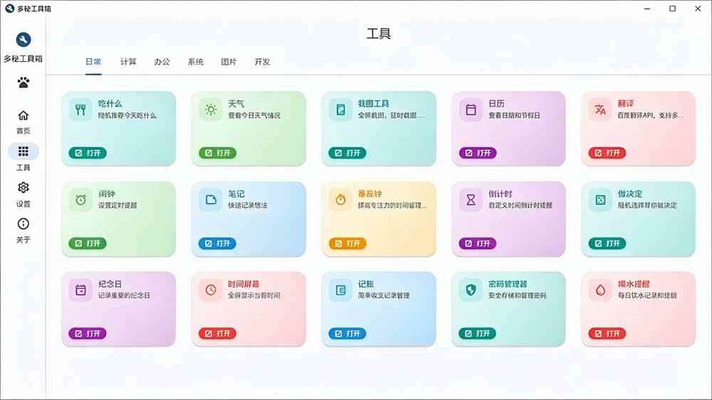Launch 做决定 with its 打开 button

coord(607,243)
